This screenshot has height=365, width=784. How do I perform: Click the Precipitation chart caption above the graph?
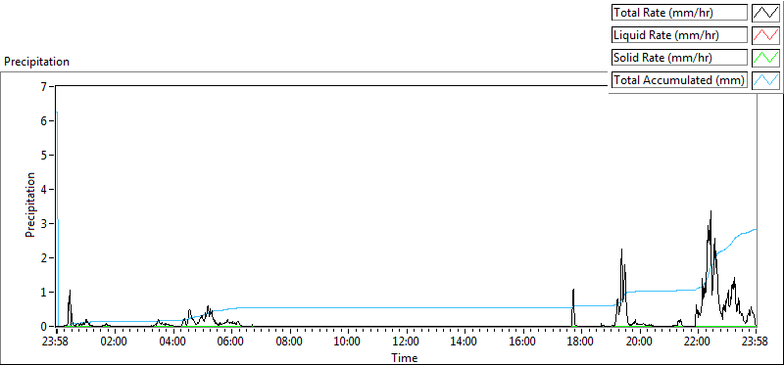click(36, 62)
